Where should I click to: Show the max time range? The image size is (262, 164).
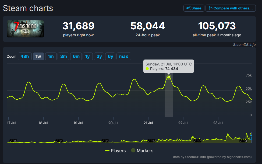[124, 56]
